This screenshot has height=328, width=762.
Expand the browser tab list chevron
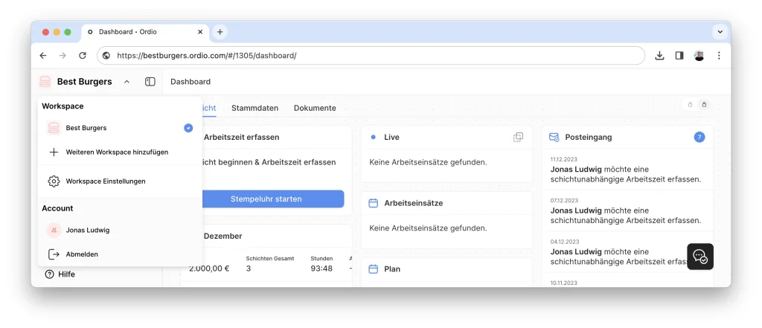coord(720,32)
